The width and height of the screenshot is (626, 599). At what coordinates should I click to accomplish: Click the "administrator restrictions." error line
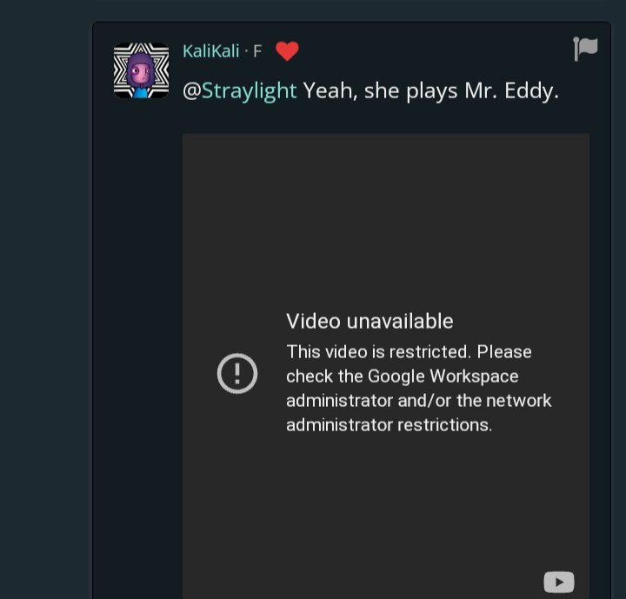click(x=389, y=425)
